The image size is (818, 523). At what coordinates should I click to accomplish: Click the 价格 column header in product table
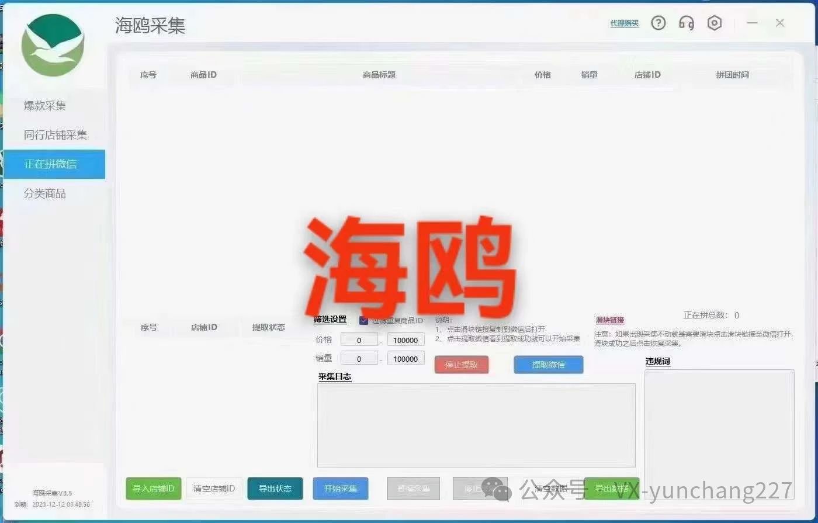pyautogui.click(x=543, y=75)
